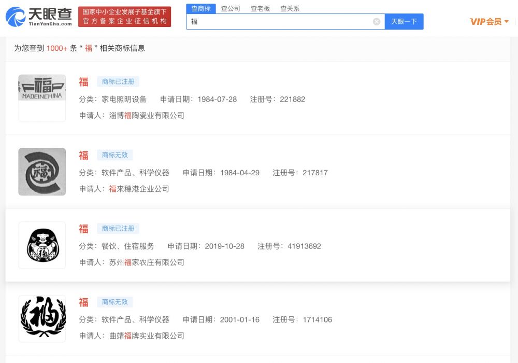Click the red 官方备案企业征信机构 banner
This screenshot has width=518, height=363.
[x=124, y=17]
